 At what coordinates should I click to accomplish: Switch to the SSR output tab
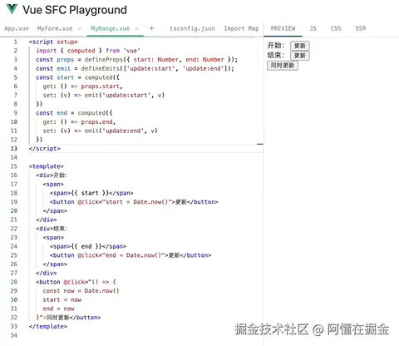click(361, 28)
